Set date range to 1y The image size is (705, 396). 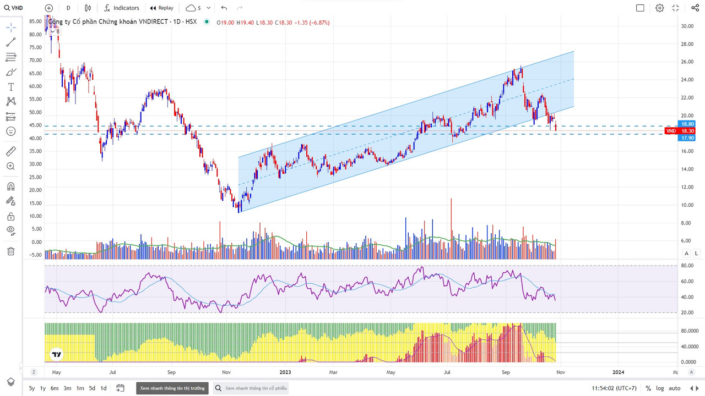pos(43,388)
